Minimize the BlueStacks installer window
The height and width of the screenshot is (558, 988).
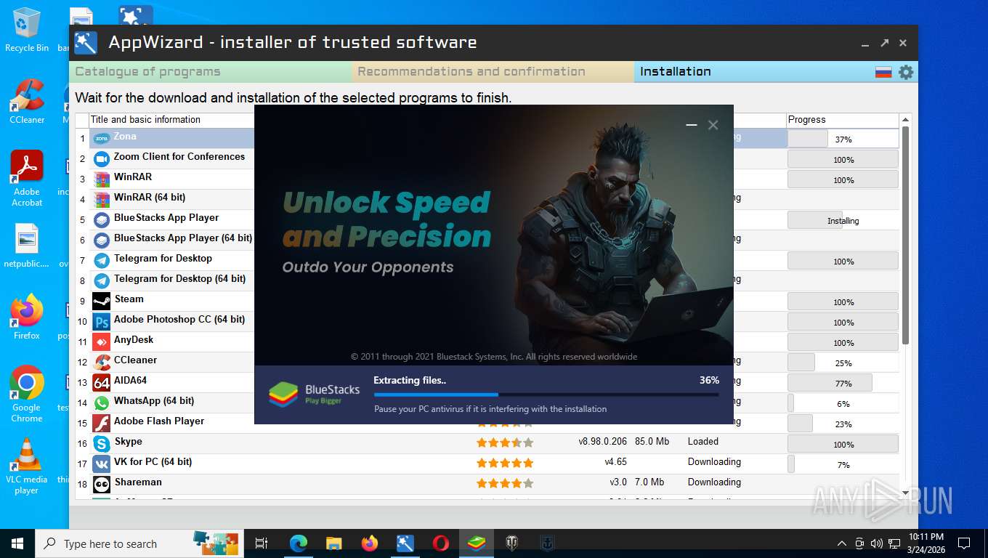(x=692, y=125)
